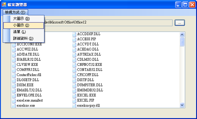The width and height of the screenshot is (197, 119).
Task: Click the file icon beside DSITF.DLL
Action: point(75,80)
